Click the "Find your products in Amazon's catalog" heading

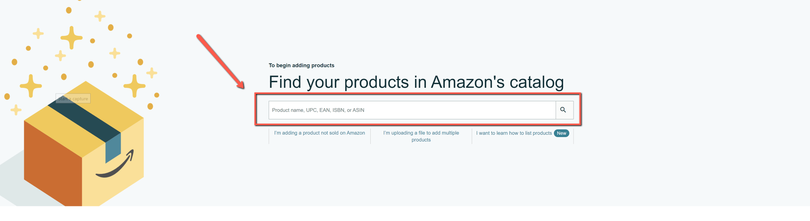(x=416, y=82)
